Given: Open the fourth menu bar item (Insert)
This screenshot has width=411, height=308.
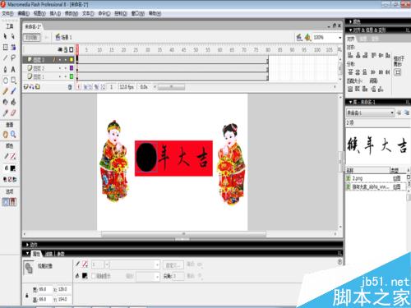Looking at the screenshot, I should [55, 13].
